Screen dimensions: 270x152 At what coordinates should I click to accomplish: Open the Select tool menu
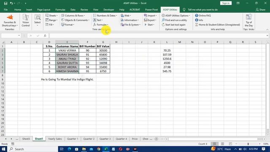38,21
